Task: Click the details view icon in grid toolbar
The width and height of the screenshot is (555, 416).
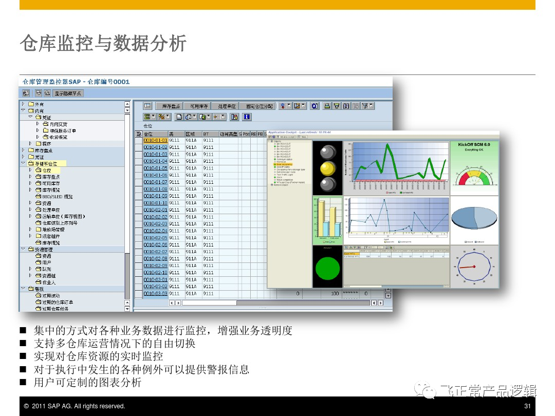Action: click(147, 106)
